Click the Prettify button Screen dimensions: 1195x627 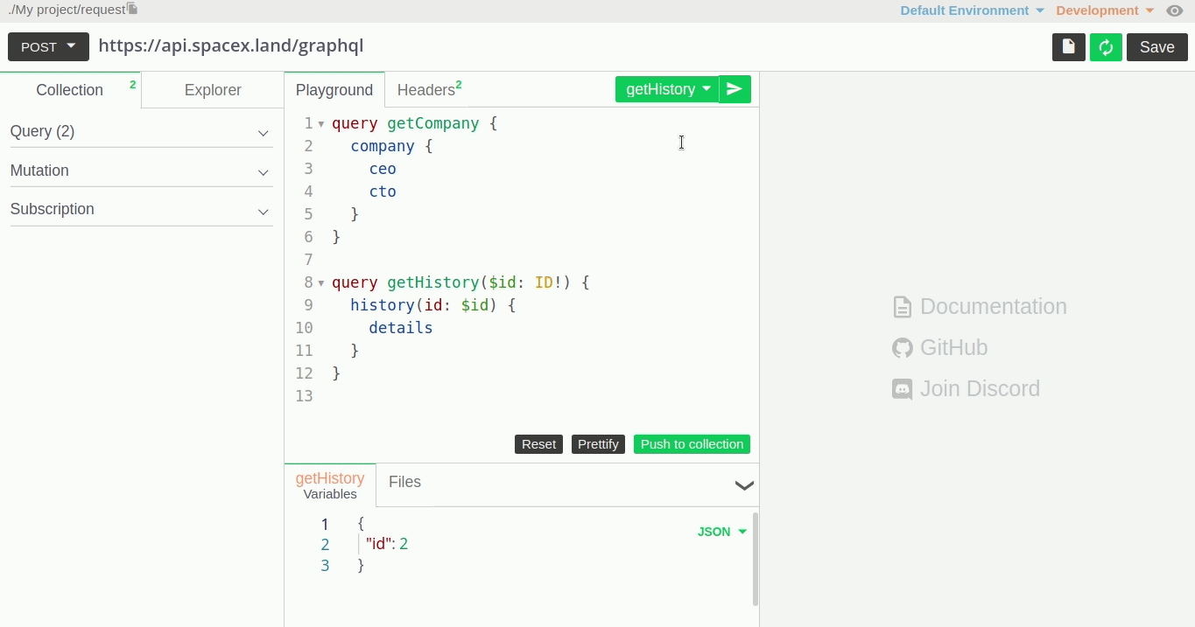(x=598, y=444)
